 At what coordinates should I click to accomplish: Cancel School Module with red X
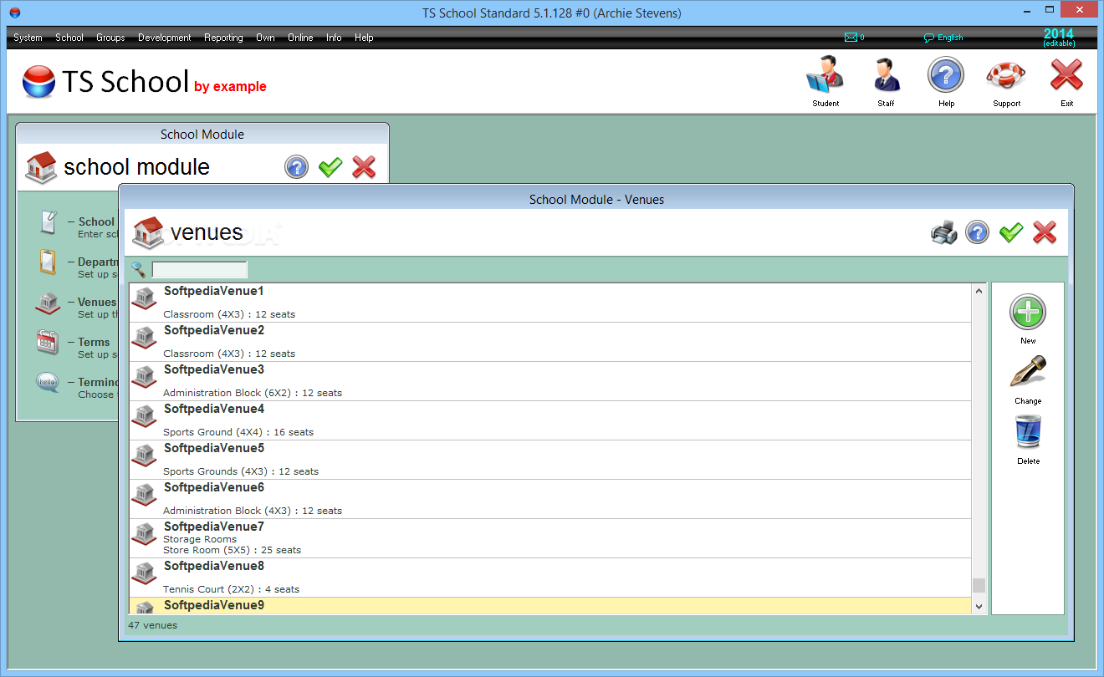click(x=364, y=167)
